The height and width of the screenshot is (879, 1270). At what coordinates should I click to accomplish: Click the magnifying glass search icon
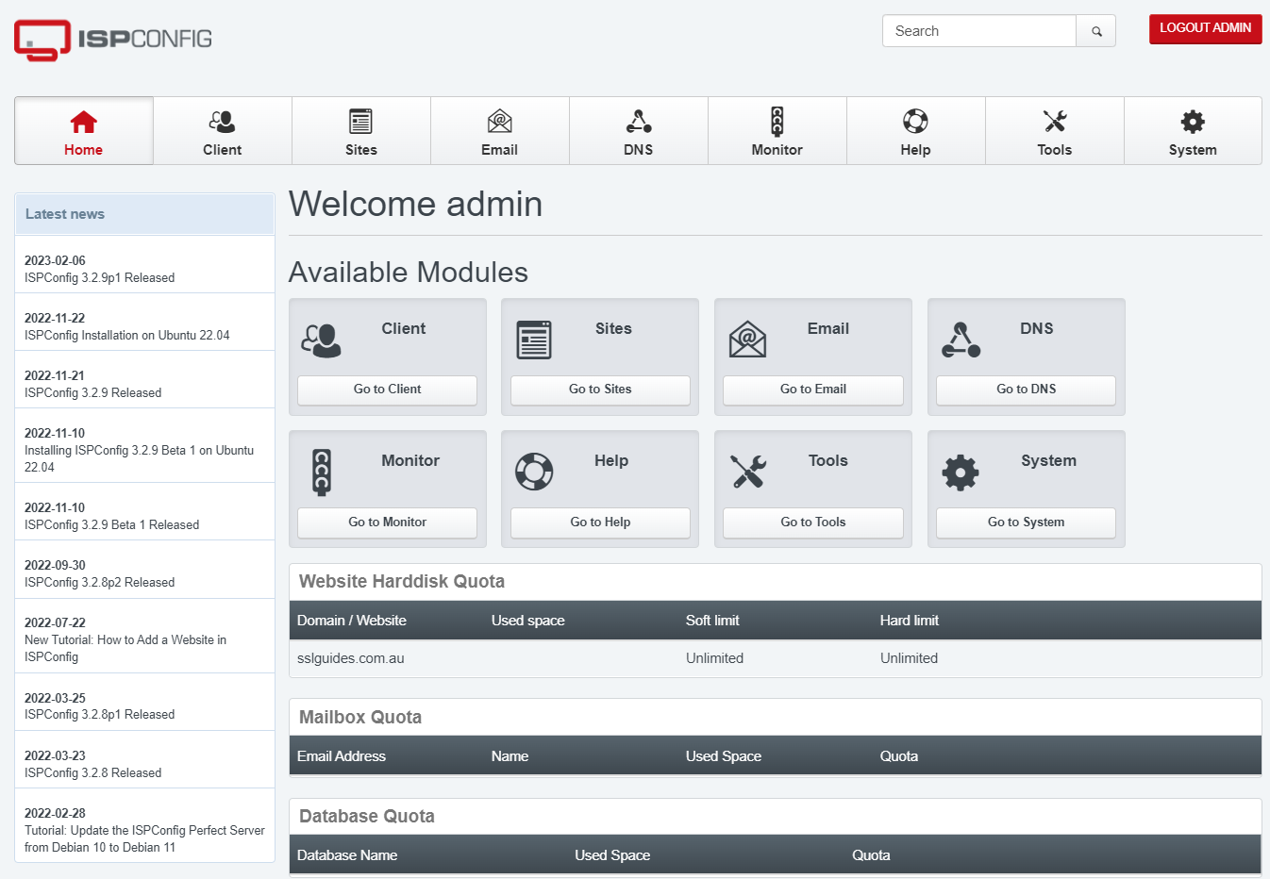tap(1095, 30)
